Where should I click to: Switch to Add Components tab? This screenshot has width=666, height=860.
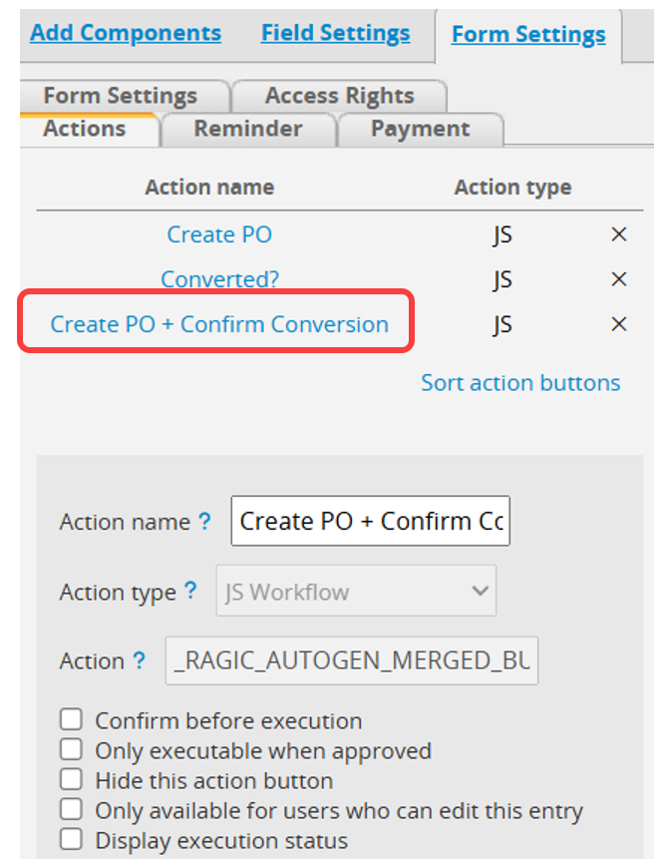[126, 33]
